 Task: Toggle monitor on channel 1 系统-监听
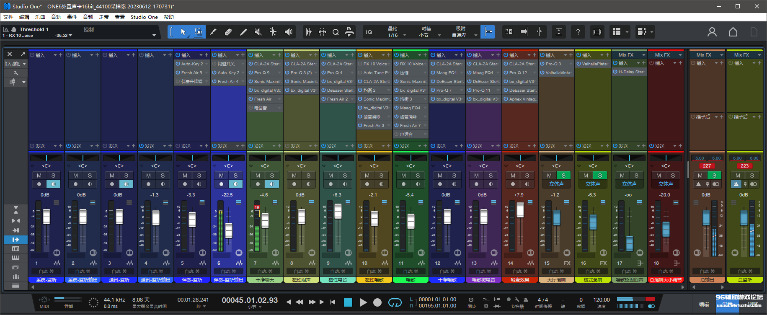pyautogui.click(x=53, y=184)
